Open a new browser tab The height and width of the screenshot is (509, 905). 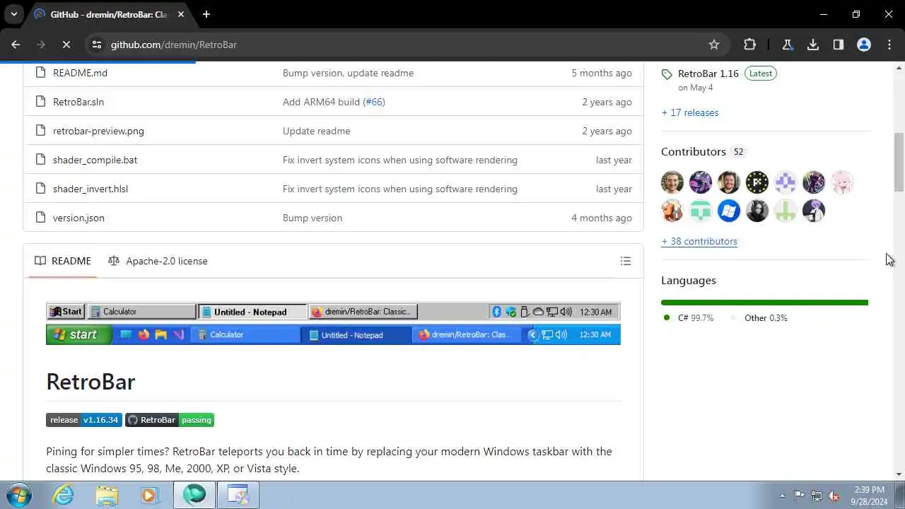206,14
